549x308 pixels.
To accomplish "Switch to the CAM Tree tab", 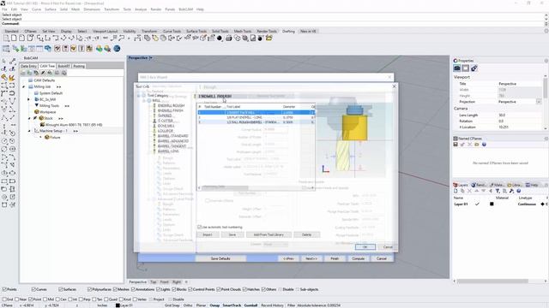I will pyautogui.click(x=47, y=66).
